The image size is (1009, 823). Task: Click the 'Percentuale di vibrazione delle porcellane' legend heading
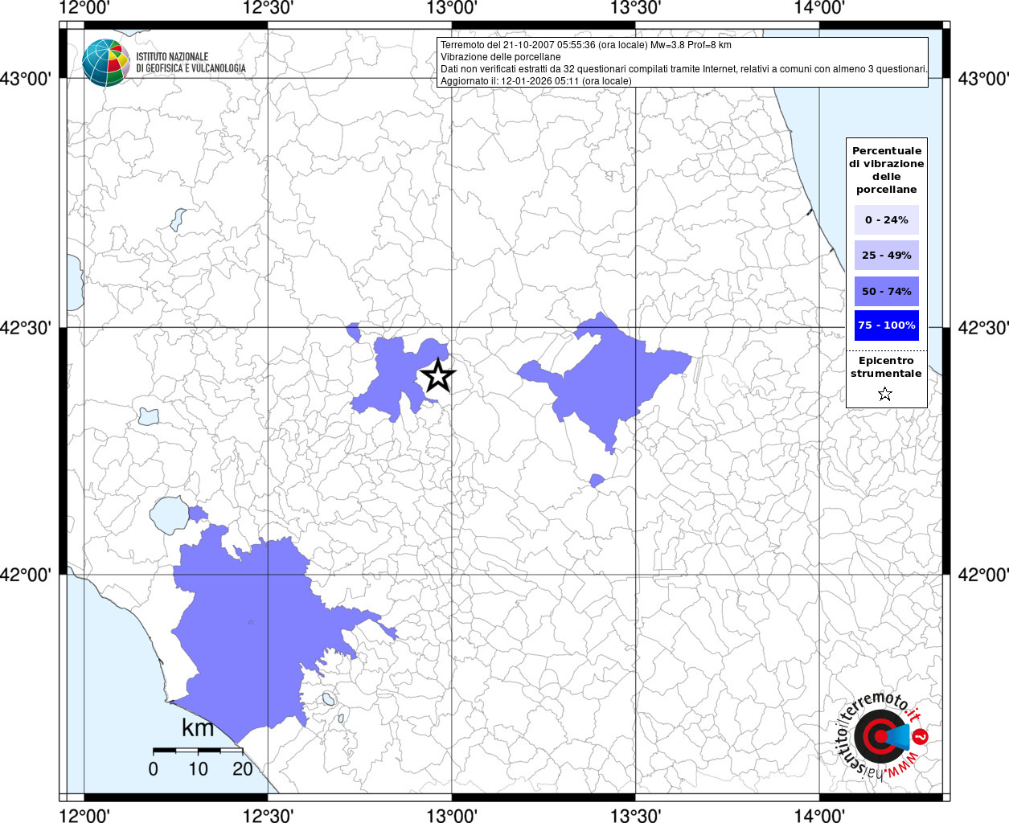886,170
